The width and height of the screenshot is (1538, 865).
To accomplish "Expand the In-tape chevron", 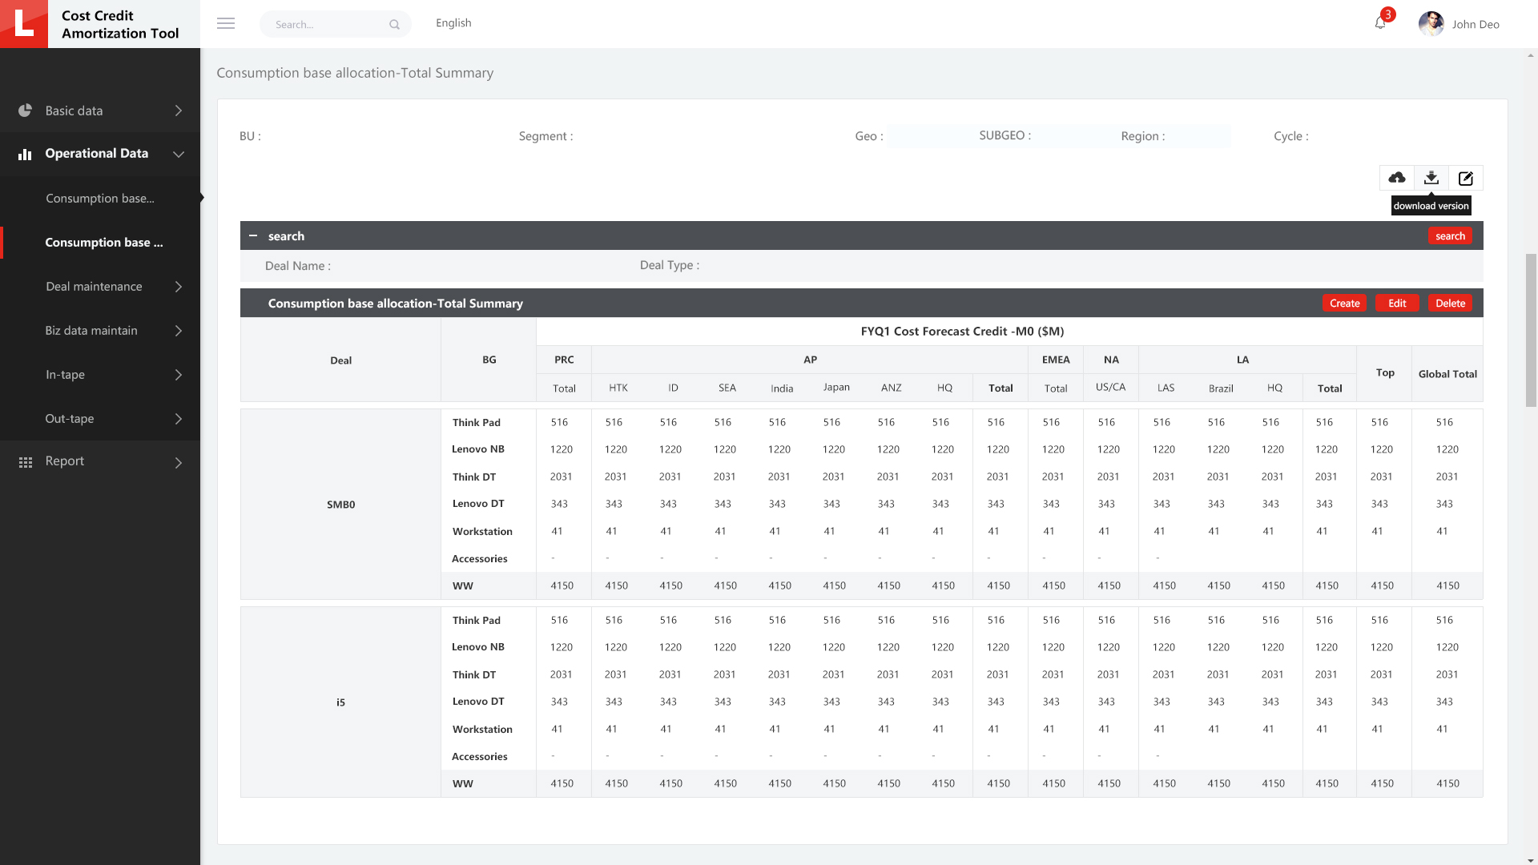I will [179, 375].
